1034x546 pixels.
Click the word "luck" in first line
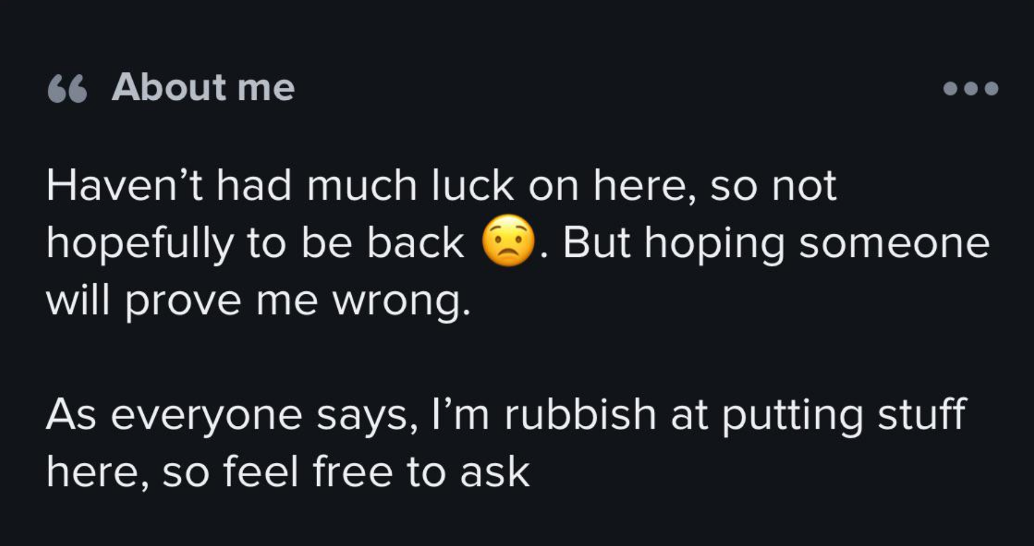pyautogui.click(x=473, y=186)
